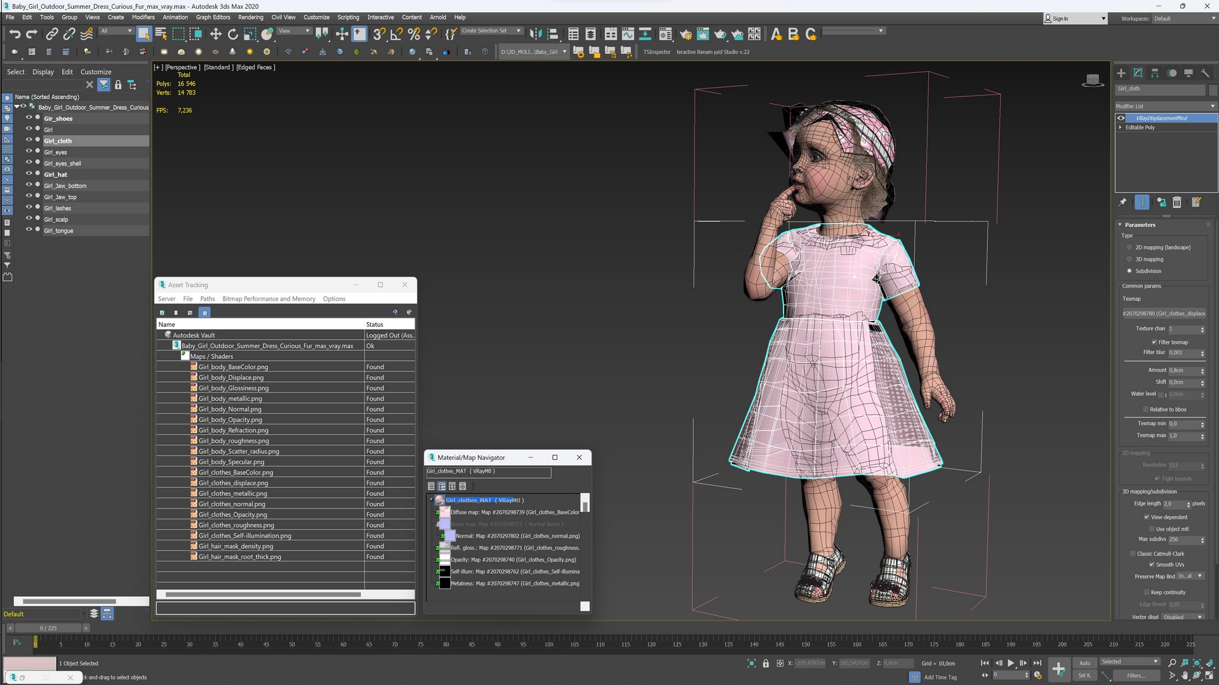This screenshot has width=1219, height=685.
Task: Click Configure Modifier Sets icon
Action: click(x=1196, y=202)
